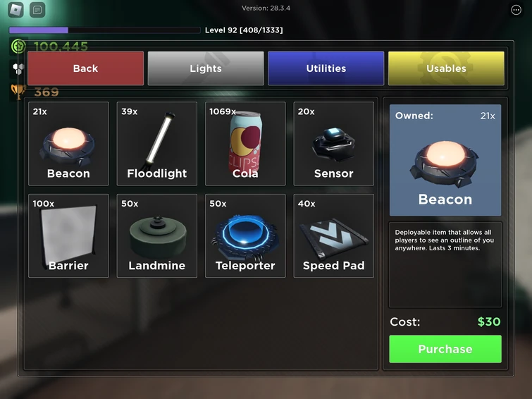Open the Roblox chat icon
532x399 pixels.
coord(37,10)
